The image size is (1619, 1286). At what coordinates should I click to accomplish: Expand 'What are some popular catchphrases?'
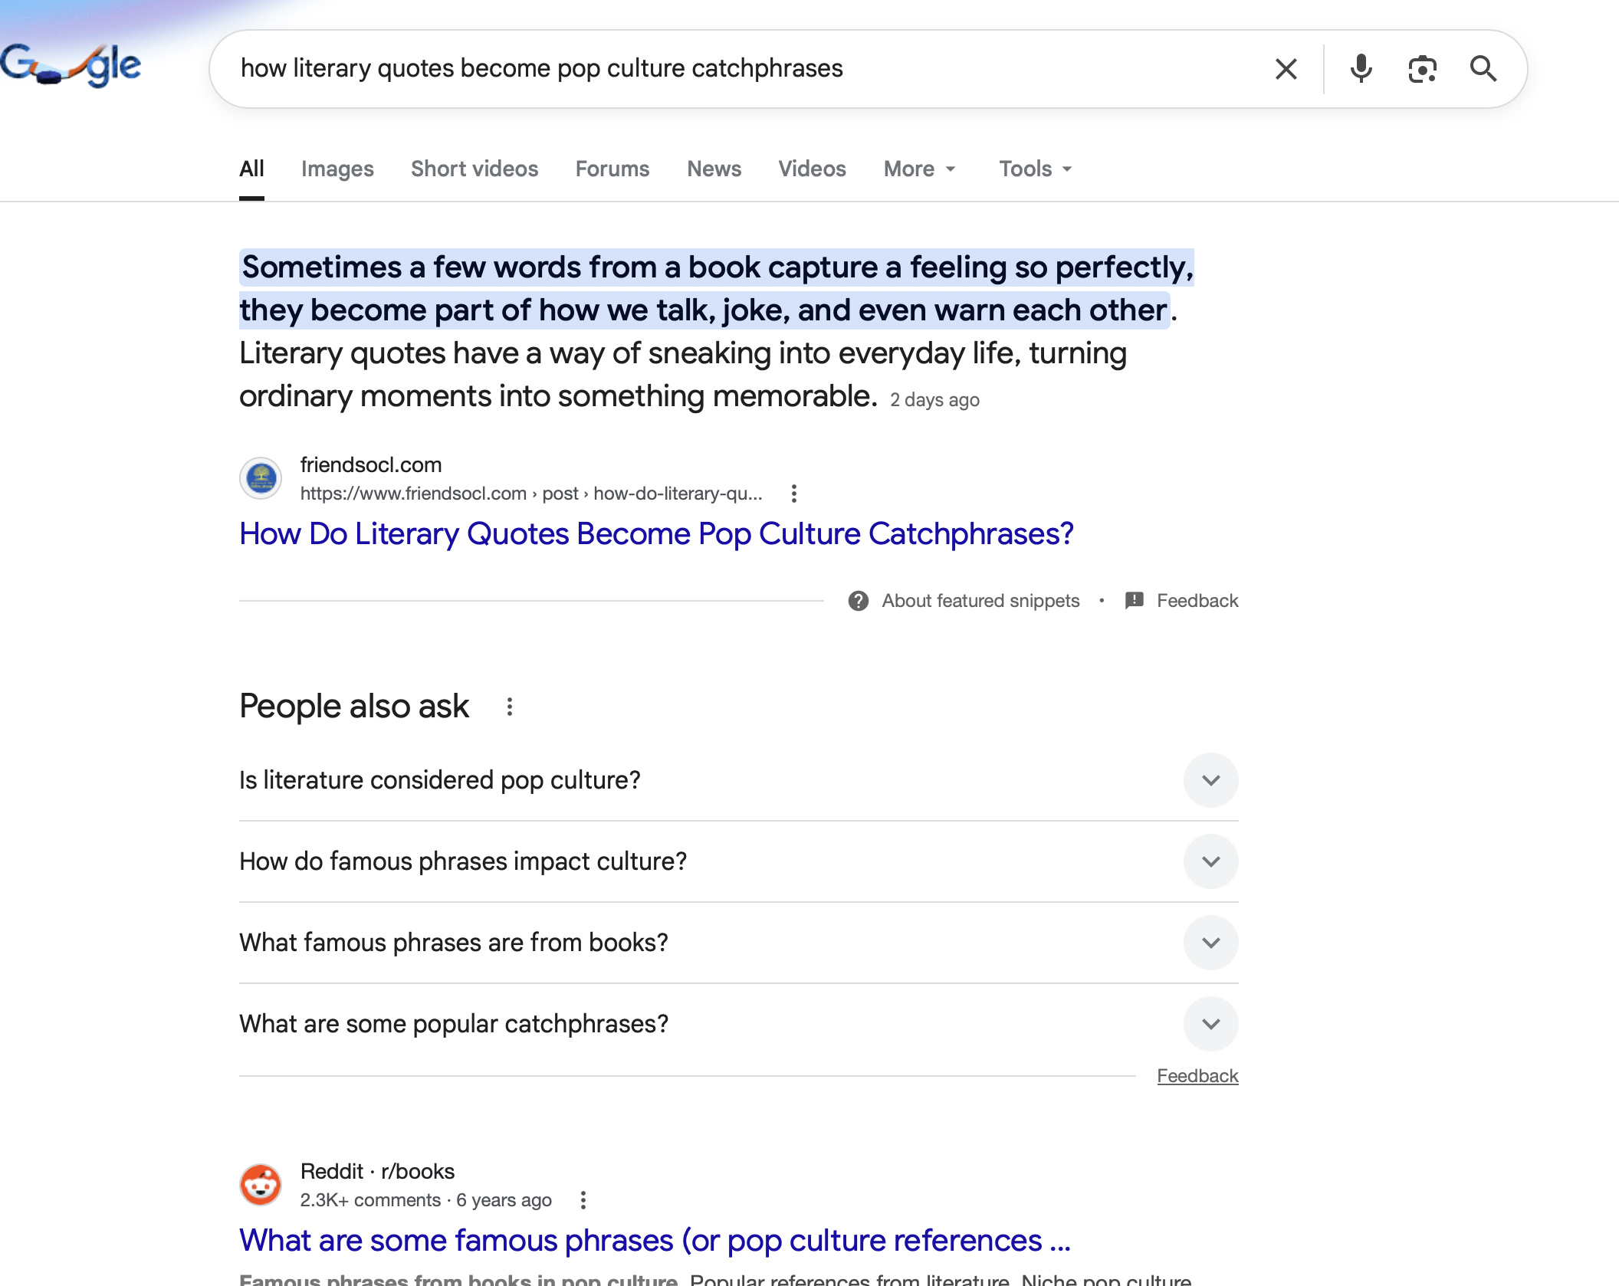click(739, 1024)
